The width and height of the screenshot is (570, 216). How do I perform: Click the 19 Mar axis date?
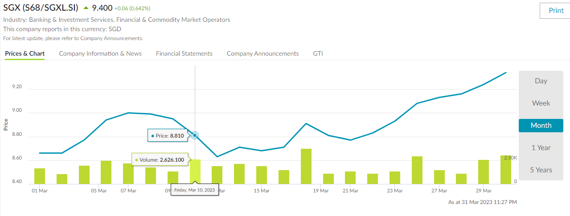tap(321, 191)
